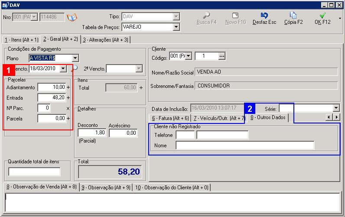The width and height of the screenshot is (345, 217).
Task: Click the Entrada value field 48,20
Action: click(52, 97)
